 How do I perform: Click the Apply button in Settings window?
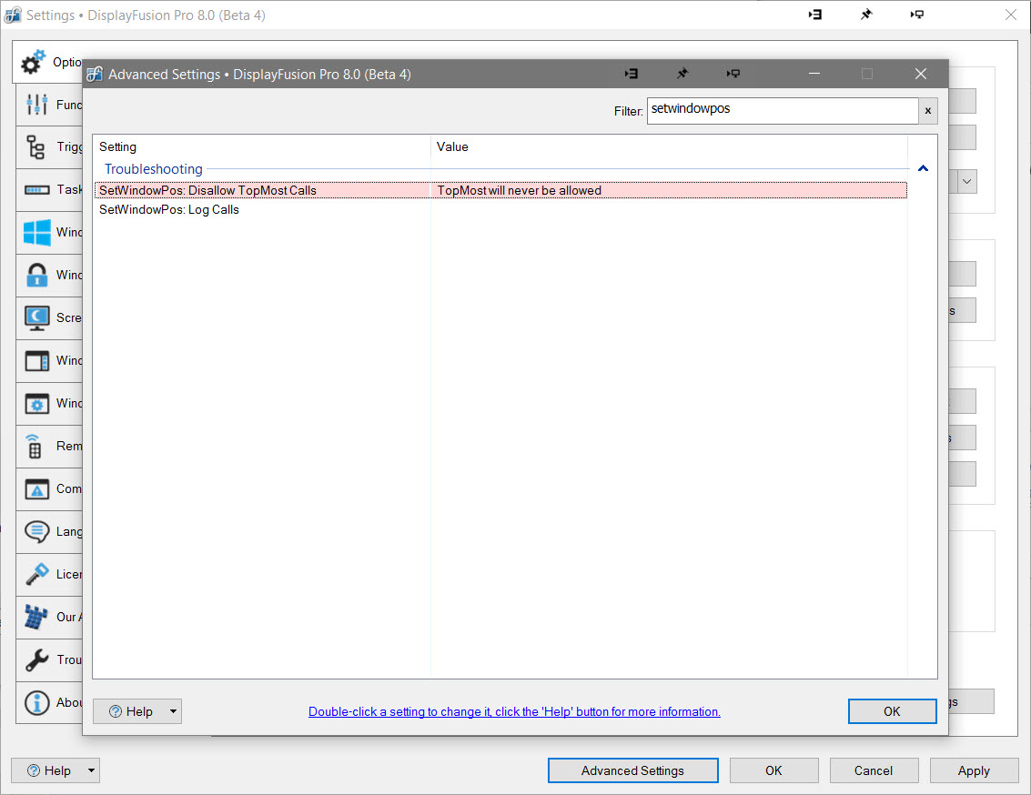pos(973,770)
